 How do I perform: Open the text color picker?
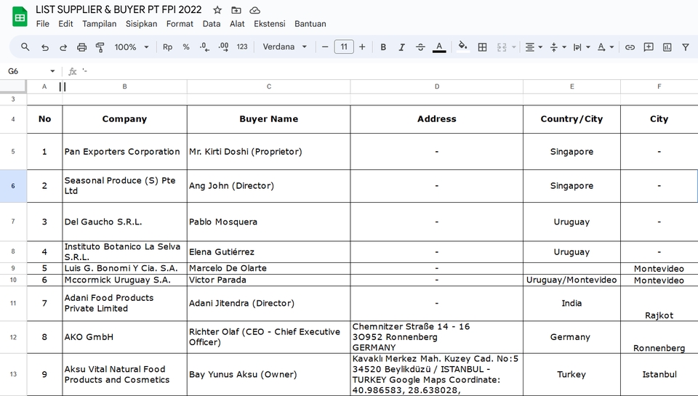point(439,47)
